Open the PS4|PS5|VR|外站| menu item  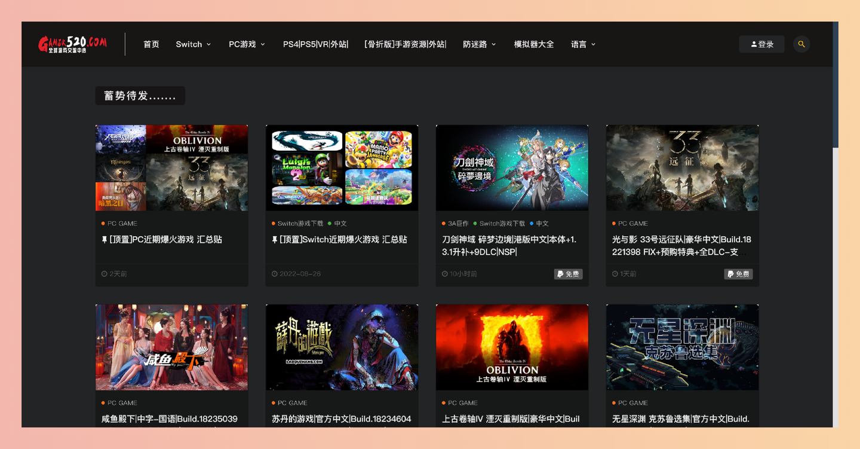[x=315, y=44]
